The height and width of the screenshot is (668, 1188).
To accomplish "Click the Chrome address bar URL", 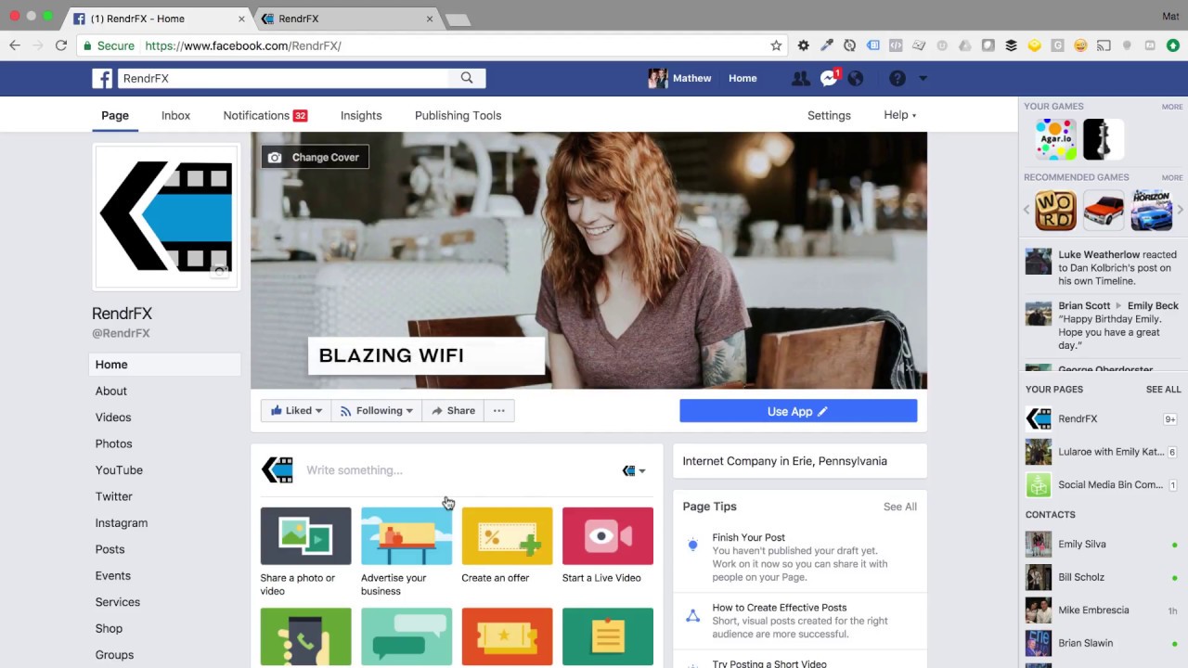I will coord(243,45).
